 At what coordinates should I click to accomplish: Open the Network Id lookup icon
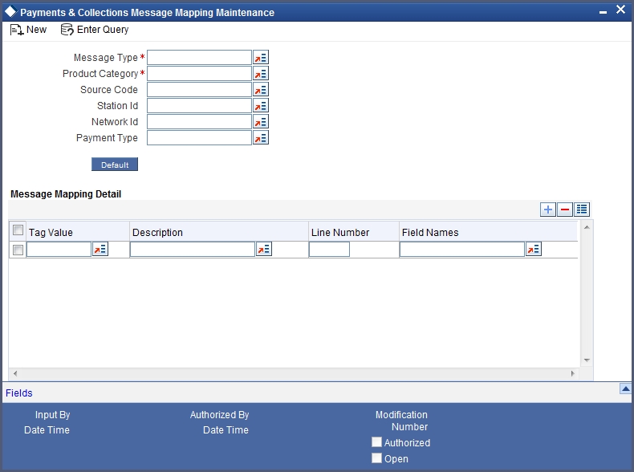click(261, 122)
